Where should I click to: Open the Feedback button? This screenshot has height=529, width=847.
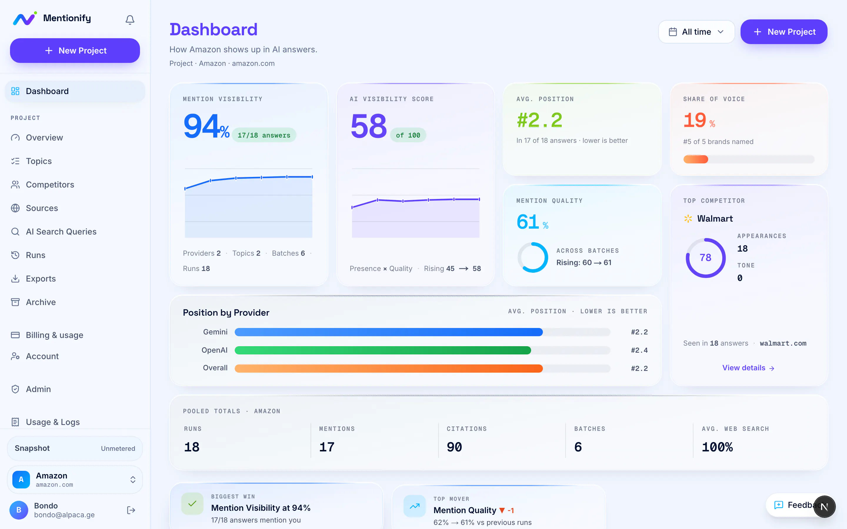click(x=794, y=505)
